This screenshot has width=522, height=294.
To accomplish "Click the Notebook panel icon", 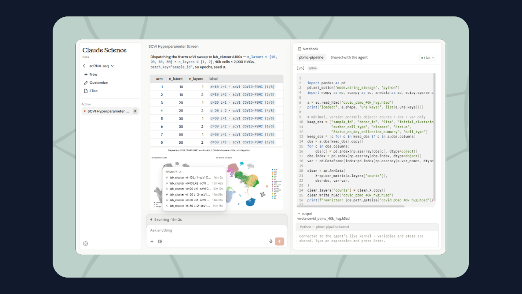I will coord(300,49).
